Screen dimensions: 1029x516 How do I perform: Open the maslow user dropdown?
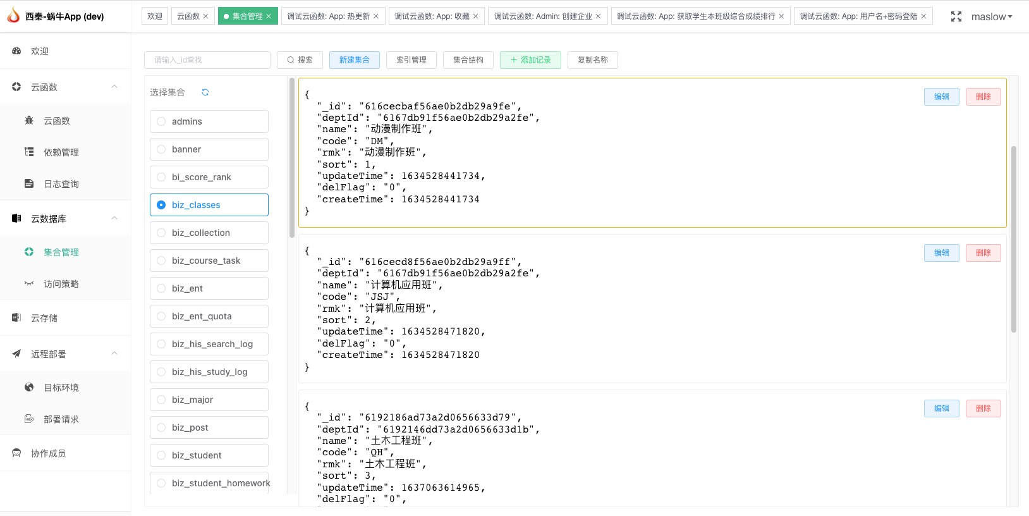point(992,16)
